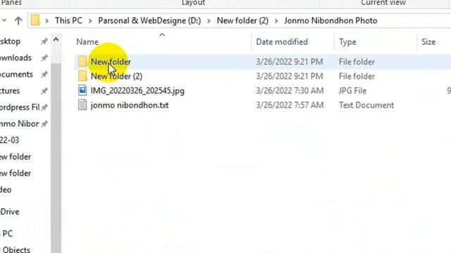Expand chevron before Jonmo Nibondhon Photo
Viewport: 451px width, 253px height.
pos(276,21)
